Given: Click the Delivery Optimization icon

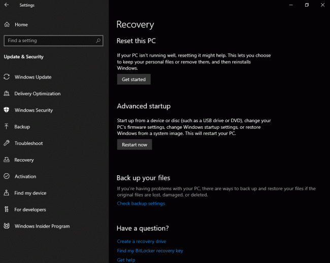Looking at the screenshot, I should [7, 94].
